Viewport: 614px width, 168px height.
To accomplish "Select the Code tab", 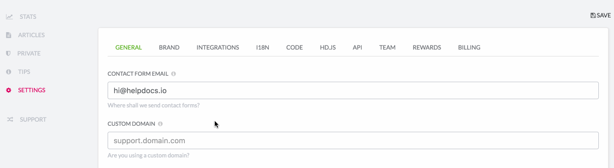I will click(294, 47).
